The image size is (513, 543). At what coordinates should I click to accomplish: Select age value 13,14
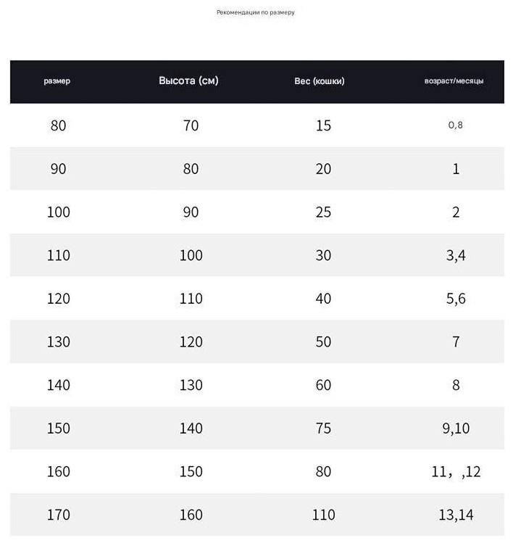(x=456, y=515)
